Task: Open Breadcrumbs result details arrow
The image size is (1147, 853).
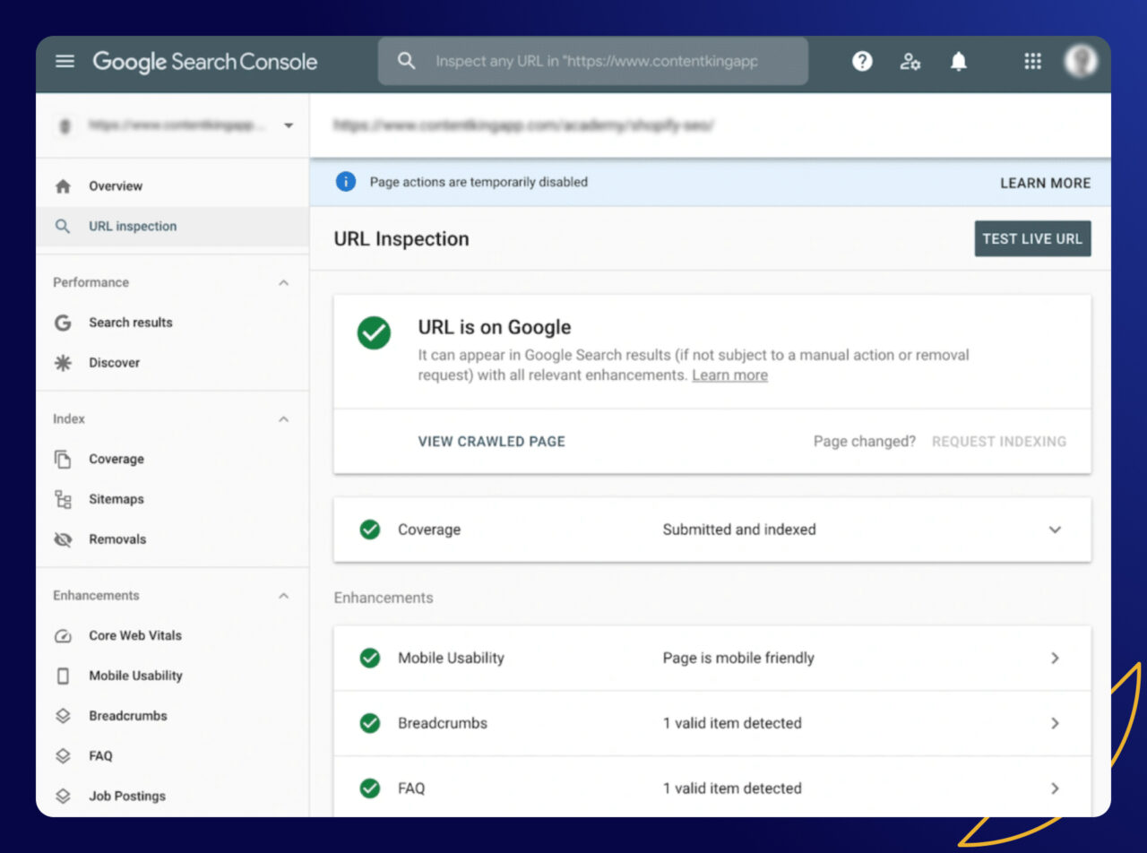Action: click(1055, 723)
